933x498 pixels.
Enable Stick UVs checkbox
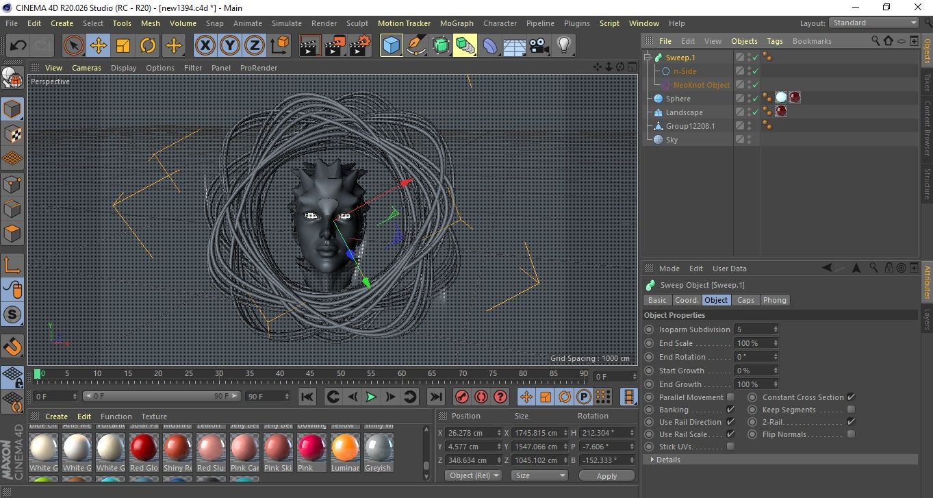point(730,447)
